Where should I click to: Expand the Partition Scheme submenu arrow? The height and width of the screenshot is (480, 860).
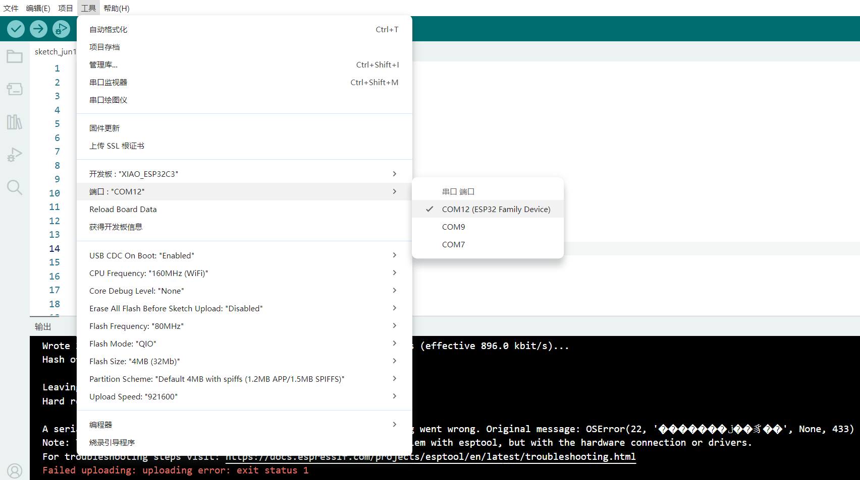395,379
